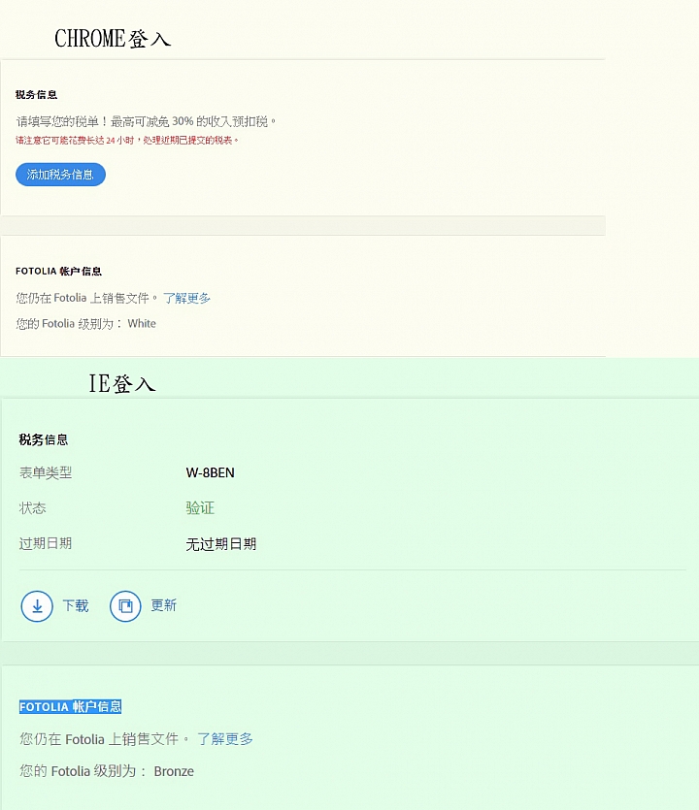Click the 税务信息 heading in Chrome section
This screenshot has height=810, width=699.
pos(36,94)
